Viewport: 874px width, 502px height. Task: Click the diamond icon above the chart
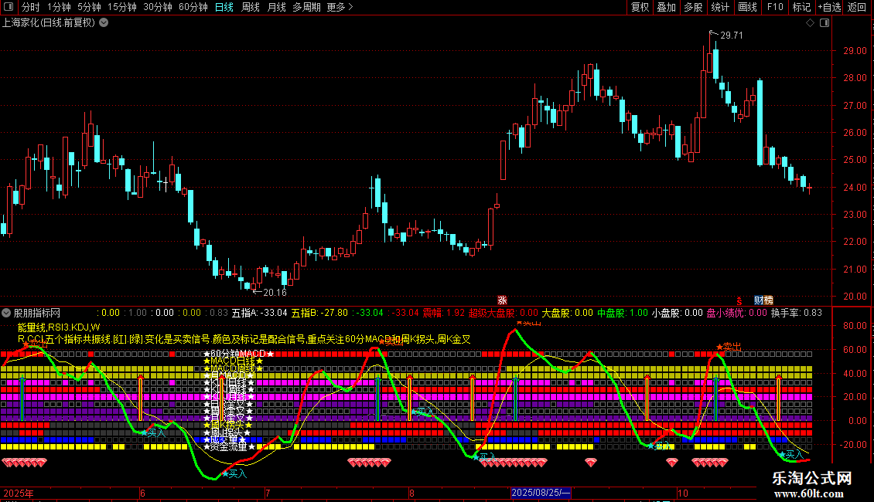coord(810,23)
